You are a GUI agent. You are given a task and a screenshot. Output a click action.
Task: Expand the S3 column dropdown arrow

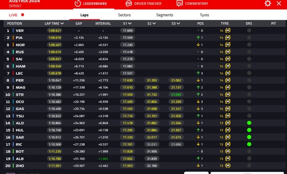(x=178, y=23)
